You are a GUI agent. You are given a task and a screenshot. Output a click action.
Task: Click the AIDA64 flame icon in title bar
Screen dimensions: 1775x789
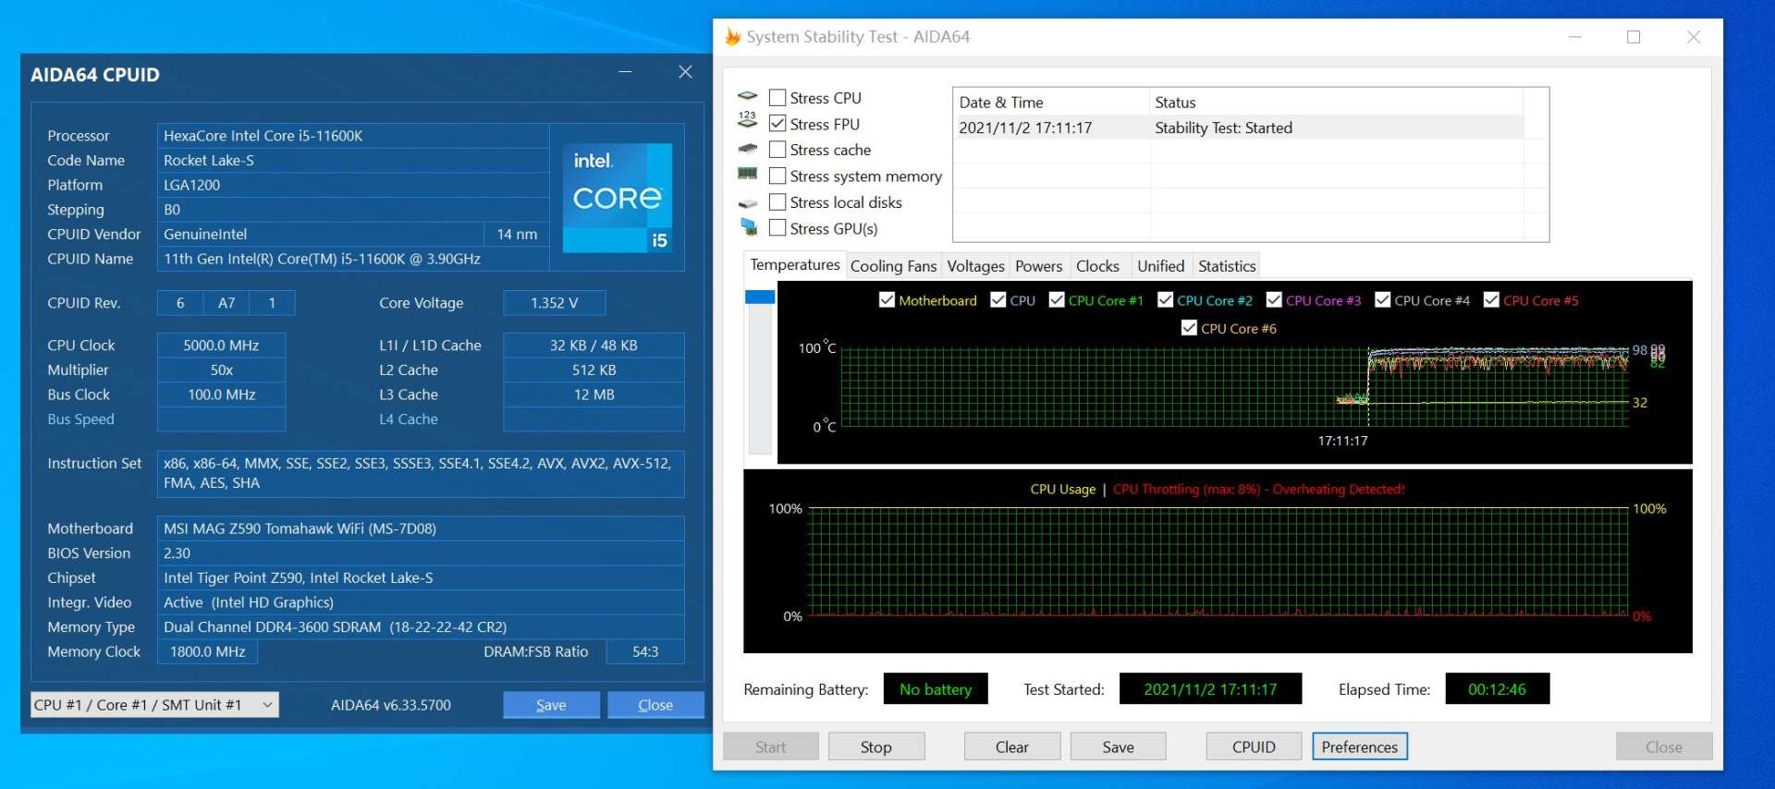(x=733, y=37)
